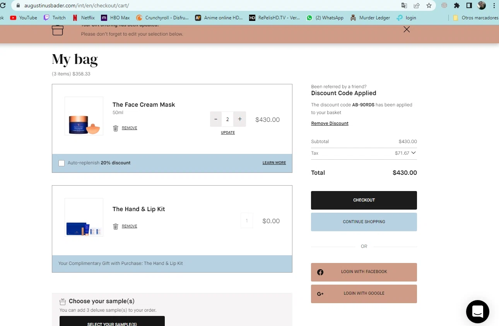Open the YouTube bookmark
Viewport: 499px width, 326px height.
24,18
